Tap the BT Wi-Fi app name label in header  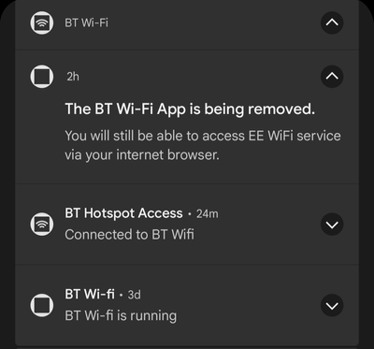pyautogui.click(x=87, y=23)
